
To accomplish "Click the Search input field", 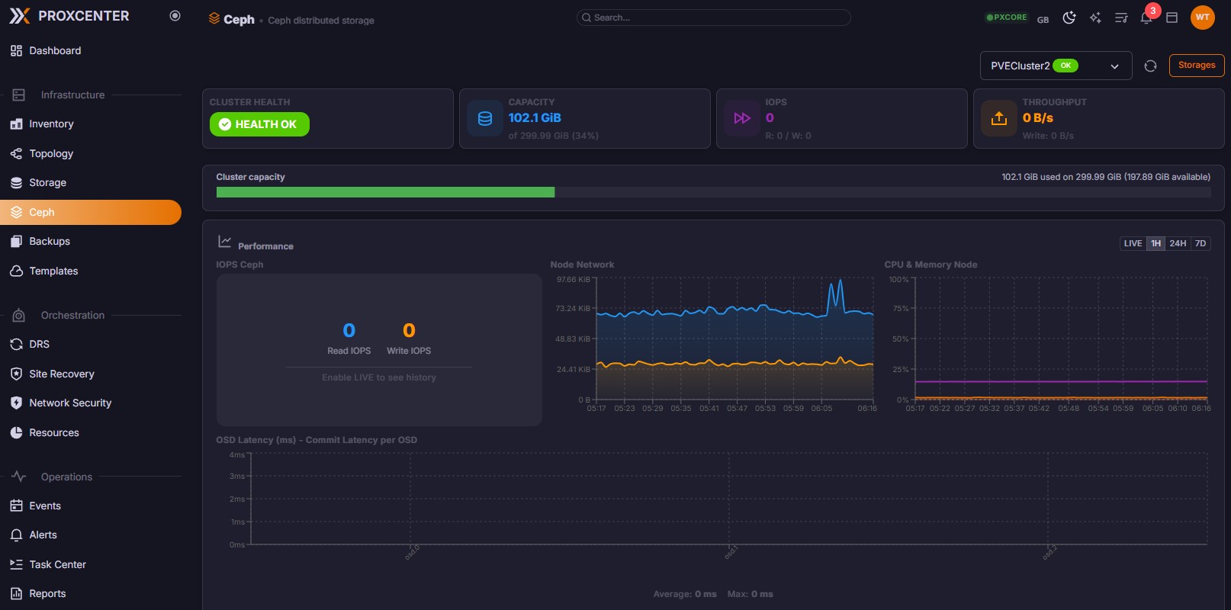I will click(x=713, y=18).
